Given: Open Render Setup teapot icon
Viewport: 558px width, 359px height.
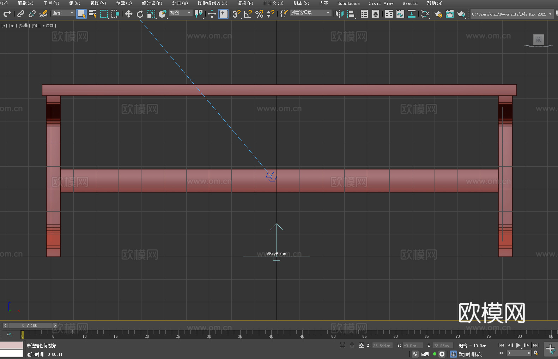Looking at the screenshot, I should 438,14.
